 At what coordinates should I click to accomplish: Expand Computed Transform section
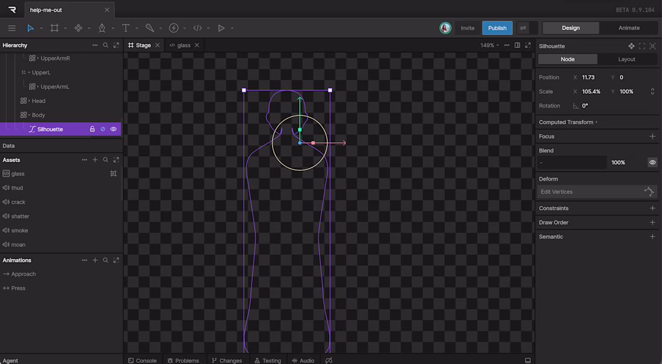pos(568,122)
